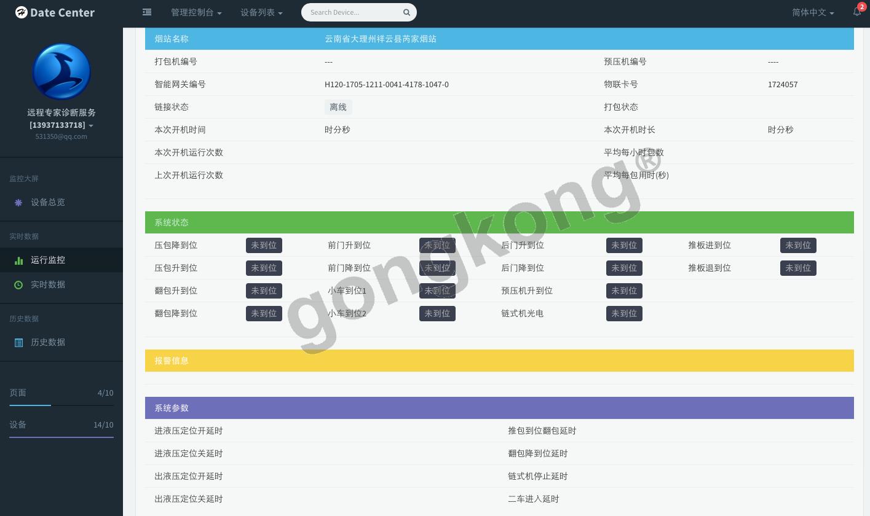Expand the [13937133718] account dropdown
The width and height of the screenshot is (870, 516).
point(61,125)
